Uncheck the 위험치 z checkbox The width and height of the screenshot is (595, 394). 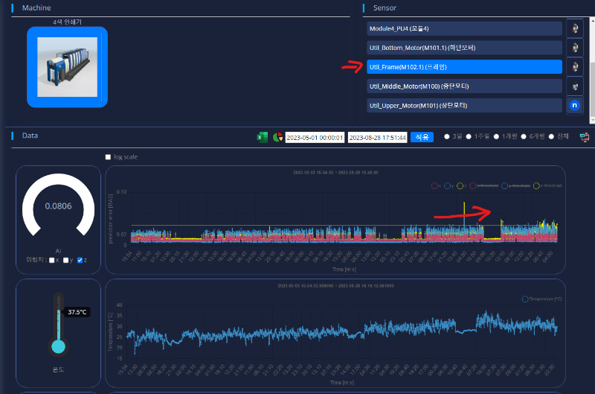[80, 260]
